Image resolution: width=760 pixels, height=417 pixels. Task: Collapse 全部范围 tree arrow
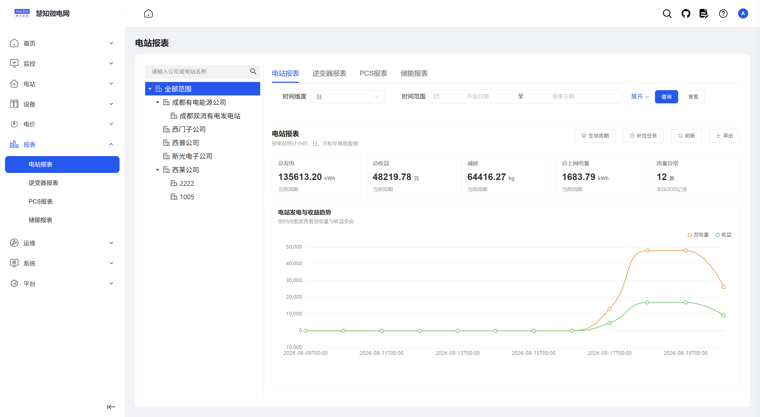(150, 89)
